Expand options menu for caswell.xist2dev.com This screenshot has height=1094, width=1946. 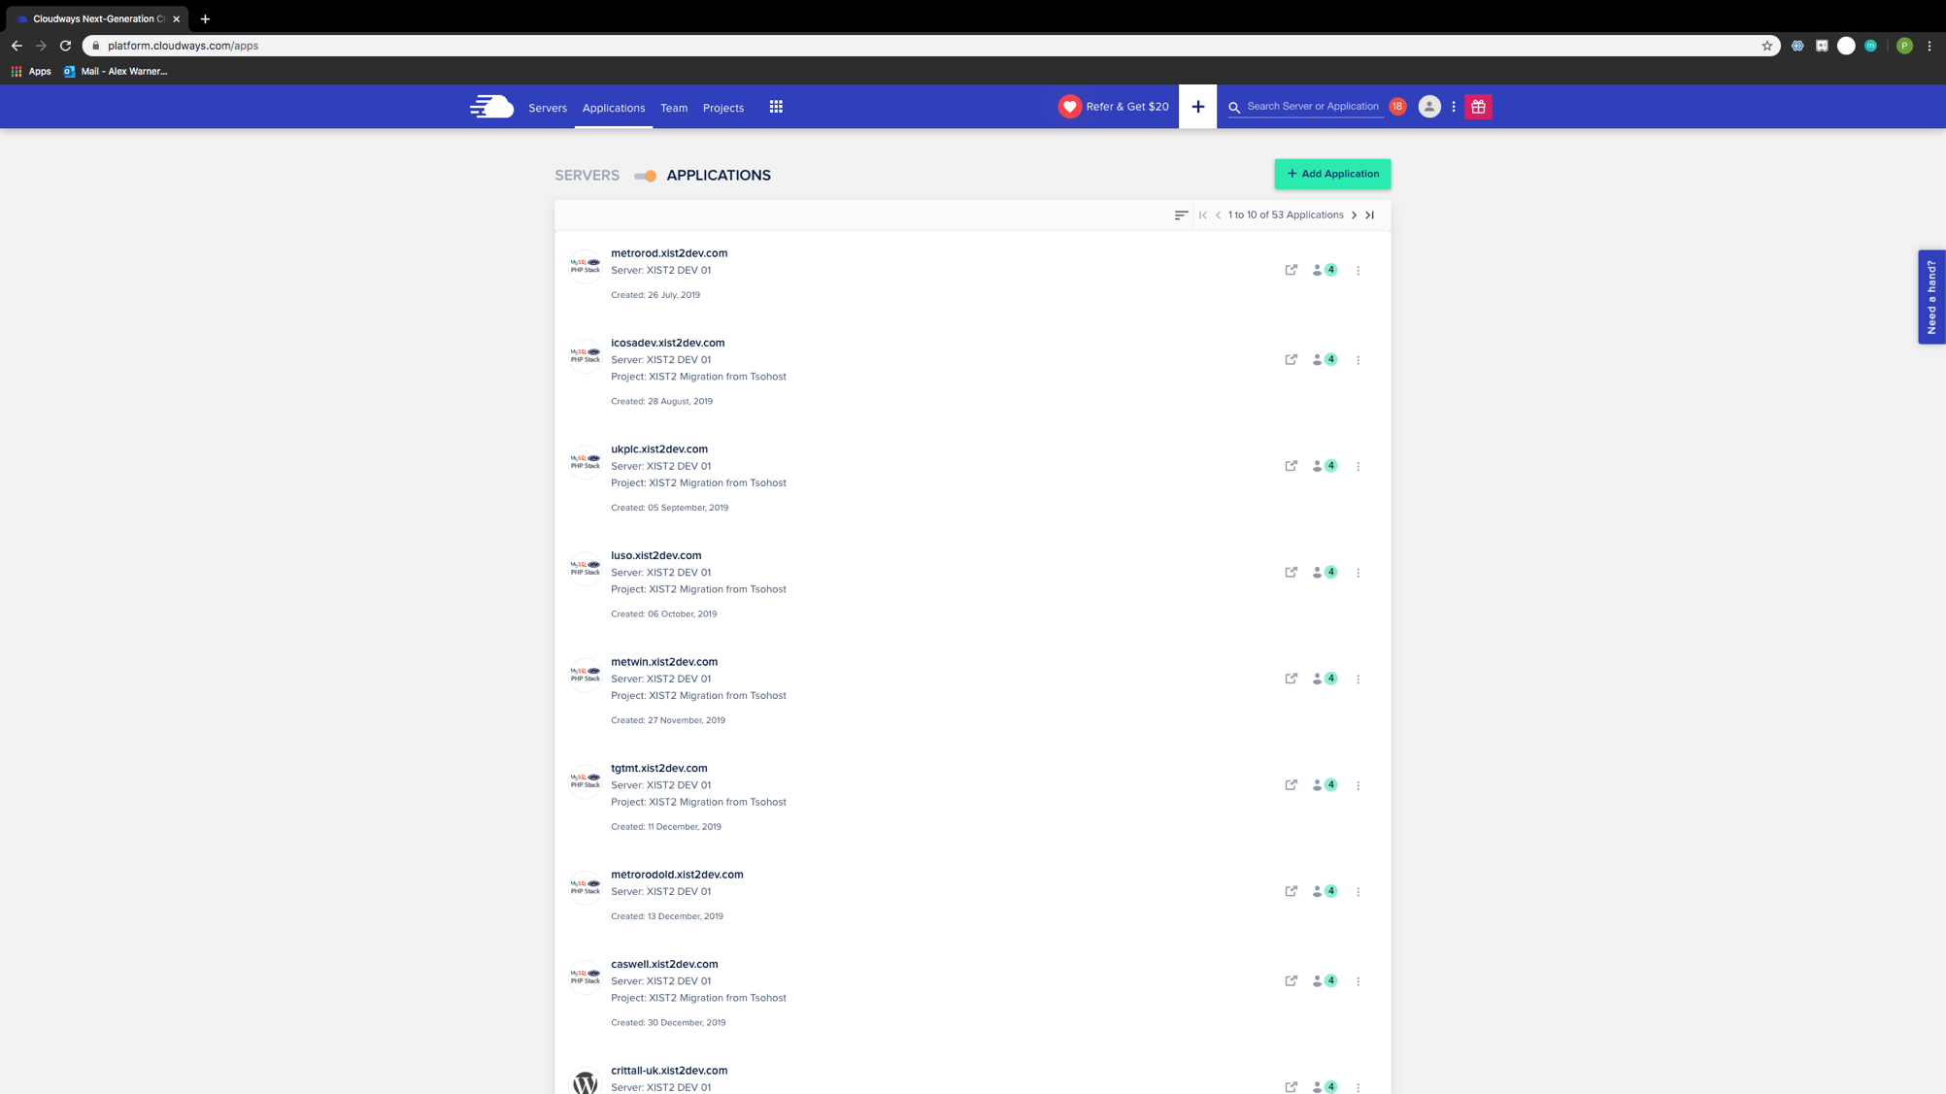pyautogui.click(x=1358, y=981)
